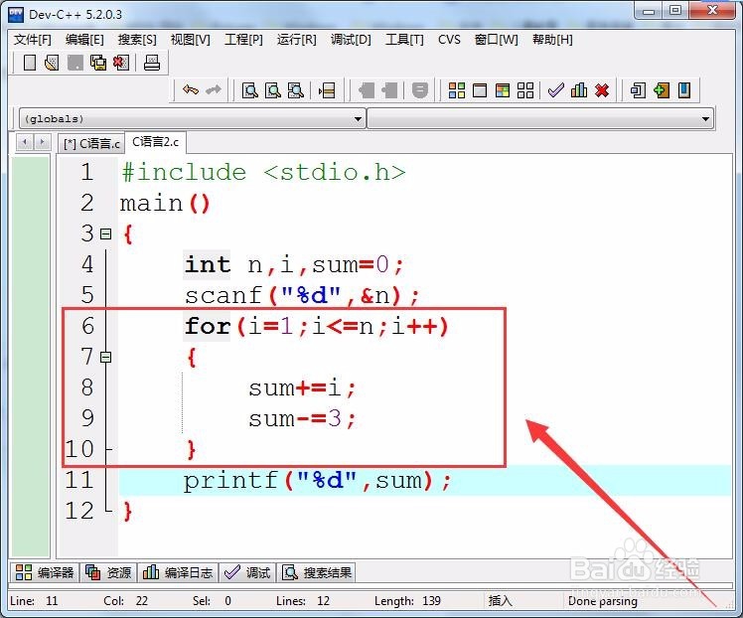Click the main() line of code
743x618 pixels.
165,204
